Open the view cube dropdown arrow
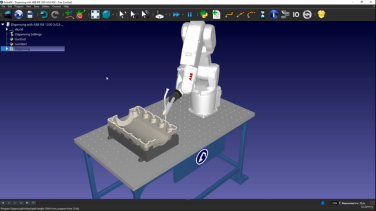 tap(113, 15)
